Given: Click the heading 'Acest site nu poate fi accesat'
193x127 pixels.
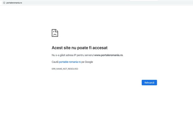Looking at the screenshot, I should click(80, 48).
